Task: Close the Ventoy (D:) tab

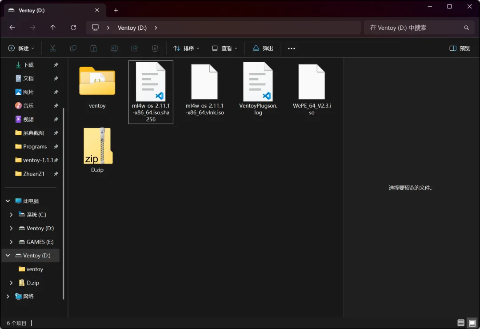Action: pos(97,10)
